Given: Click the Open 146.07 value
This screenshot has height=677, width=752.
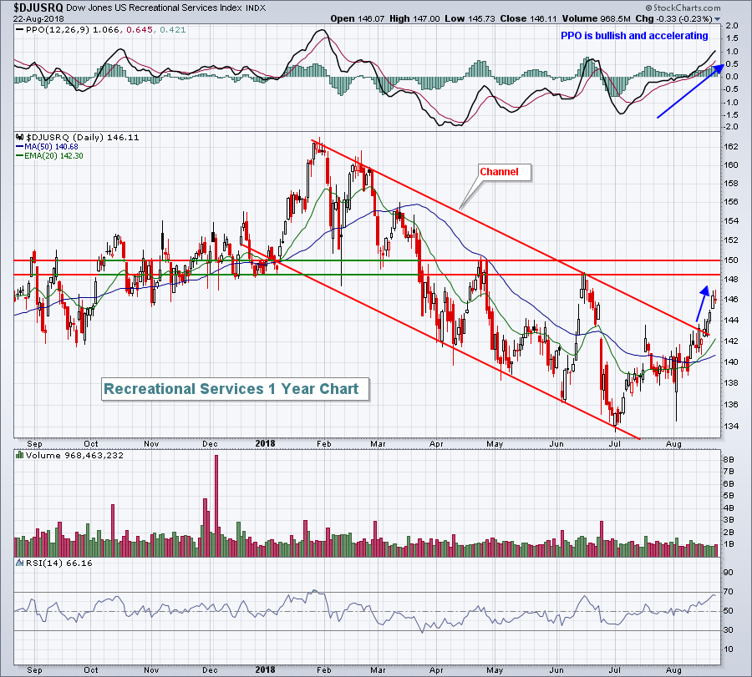Looking at the screenshot, I should pyautogui.click(x=358, y=18).
